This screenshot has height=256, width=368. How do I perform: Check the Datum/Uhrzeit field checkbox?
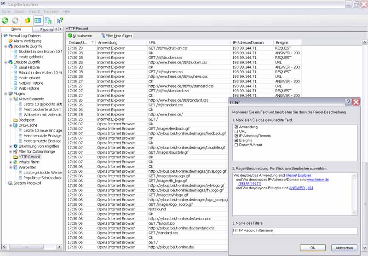pos(236,145)
